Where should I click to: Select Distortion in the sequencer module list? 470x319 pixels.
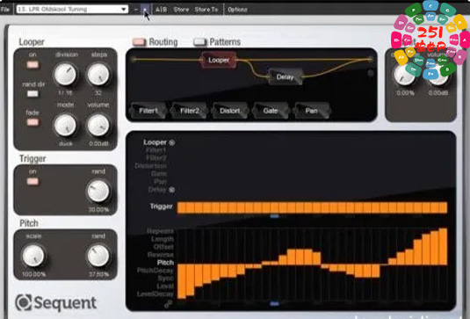point(150,166)
